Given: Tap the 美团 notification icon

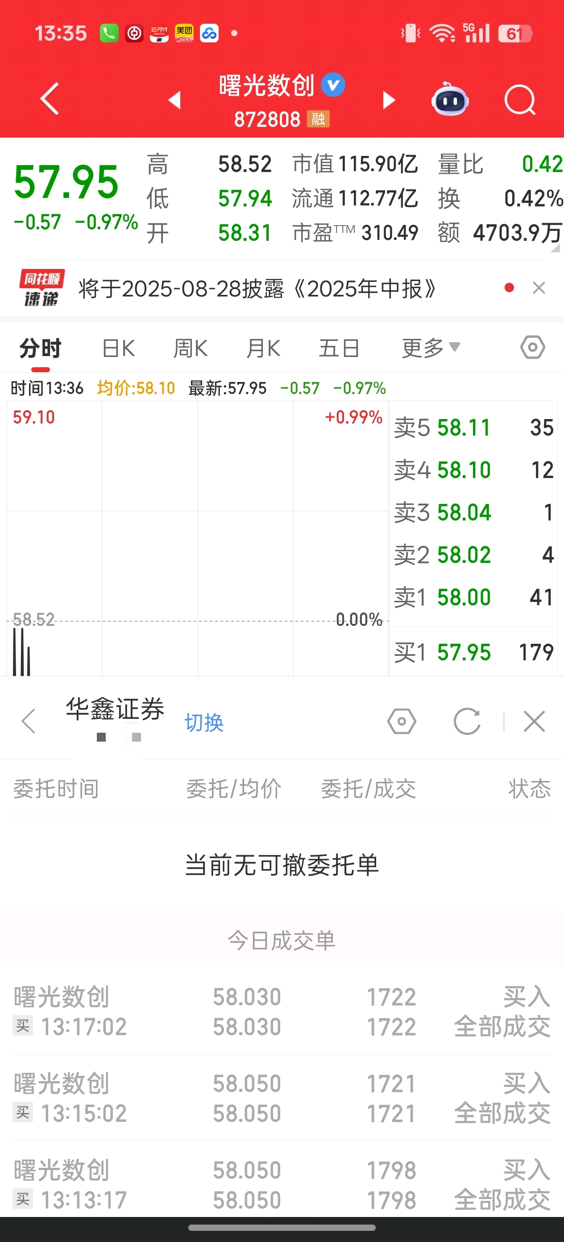Looking at the screenshot, I should tap(184, 33).
